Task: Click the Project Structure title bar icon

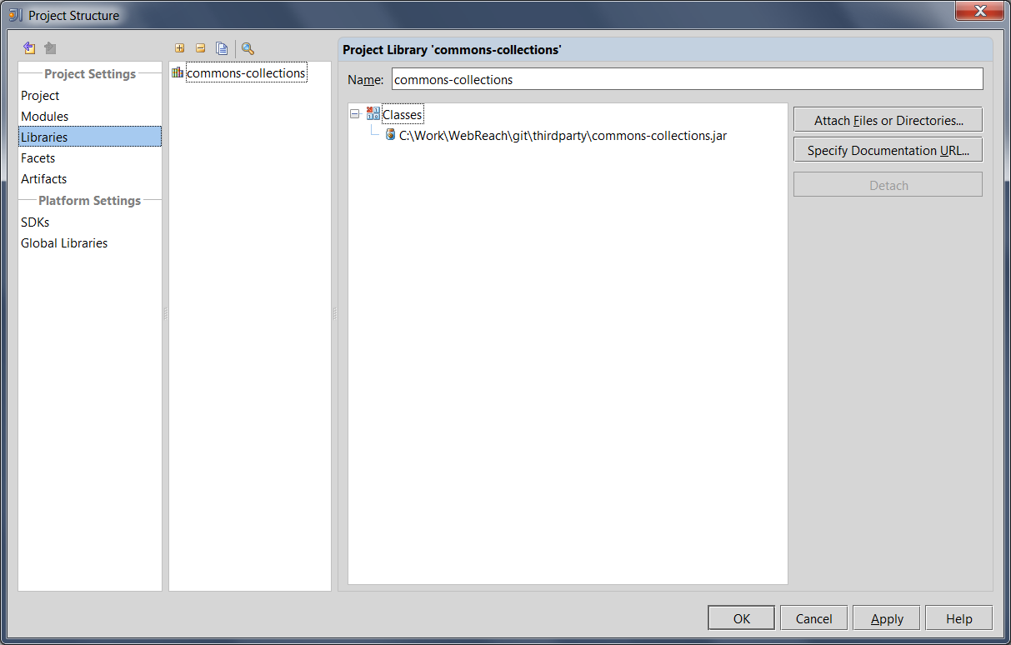Action: pyautogui.click(x=16, y=15)
